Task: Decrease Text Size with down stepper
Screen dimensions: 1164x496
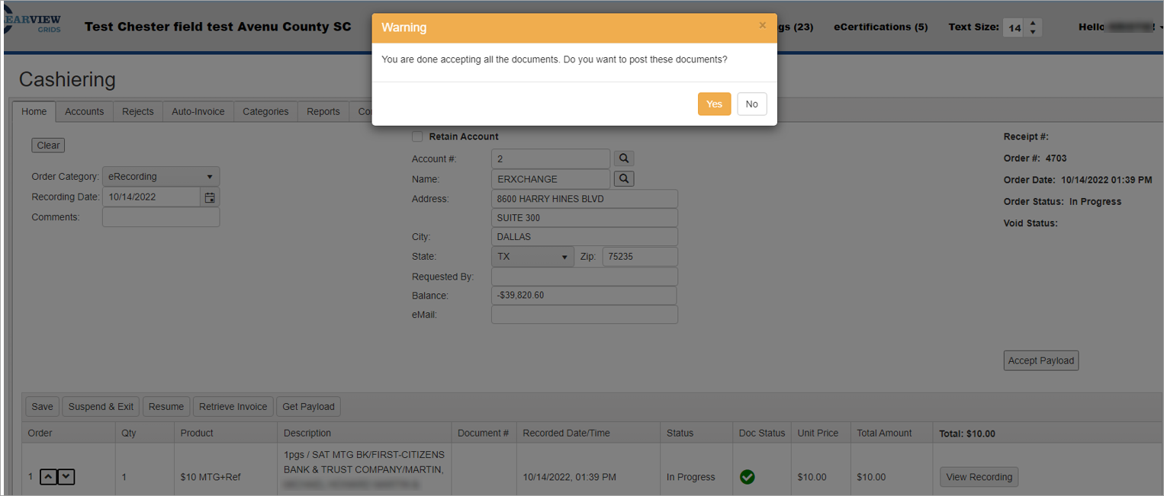Action: pyautogui.click(x=1033, y=32)
